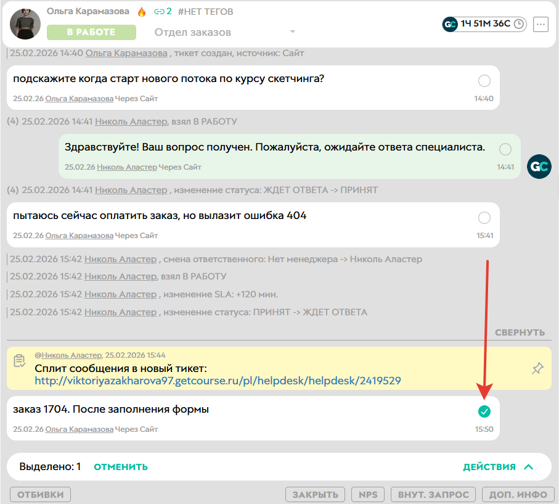Click sender name under заказ 1704 message
The image size is (559, 504).
point(79,429)
